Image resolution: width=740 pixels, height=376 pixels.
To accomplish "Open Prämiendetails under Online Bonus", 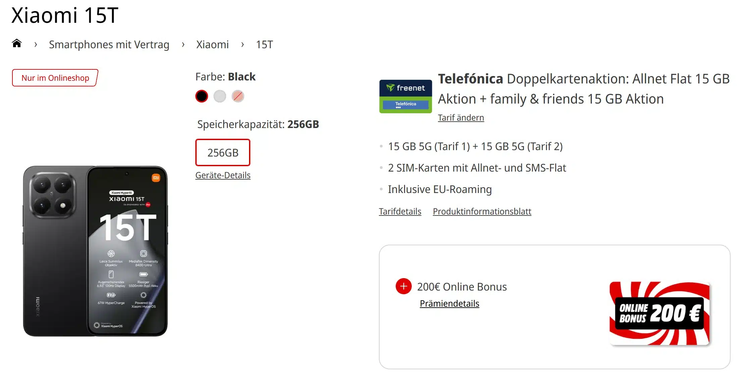I will click(x=449, y=303).
